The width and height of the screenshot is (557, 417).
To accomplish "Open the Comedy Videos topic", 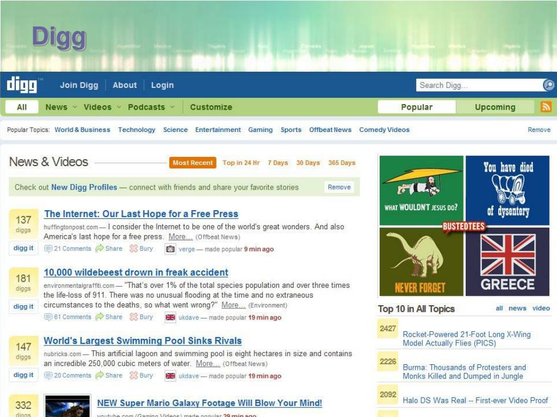I will tap(385, 130).
